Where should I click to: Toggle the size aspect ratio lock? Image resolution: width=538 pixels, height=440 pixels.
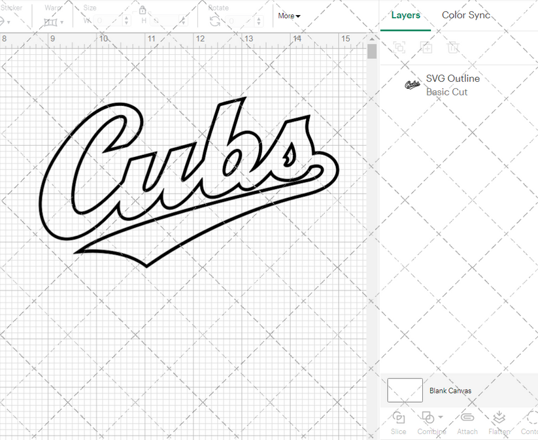point(143,11)
